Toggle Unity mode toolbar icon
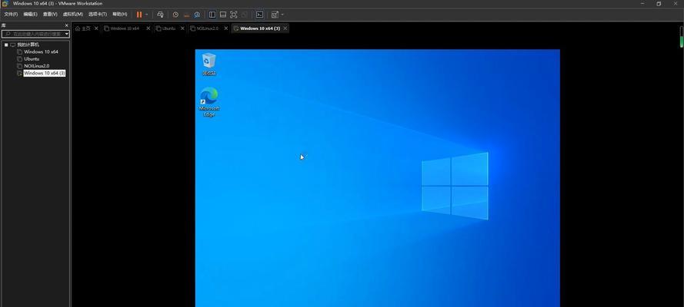This screenshot has height=307, width=684. coord(245,15)
